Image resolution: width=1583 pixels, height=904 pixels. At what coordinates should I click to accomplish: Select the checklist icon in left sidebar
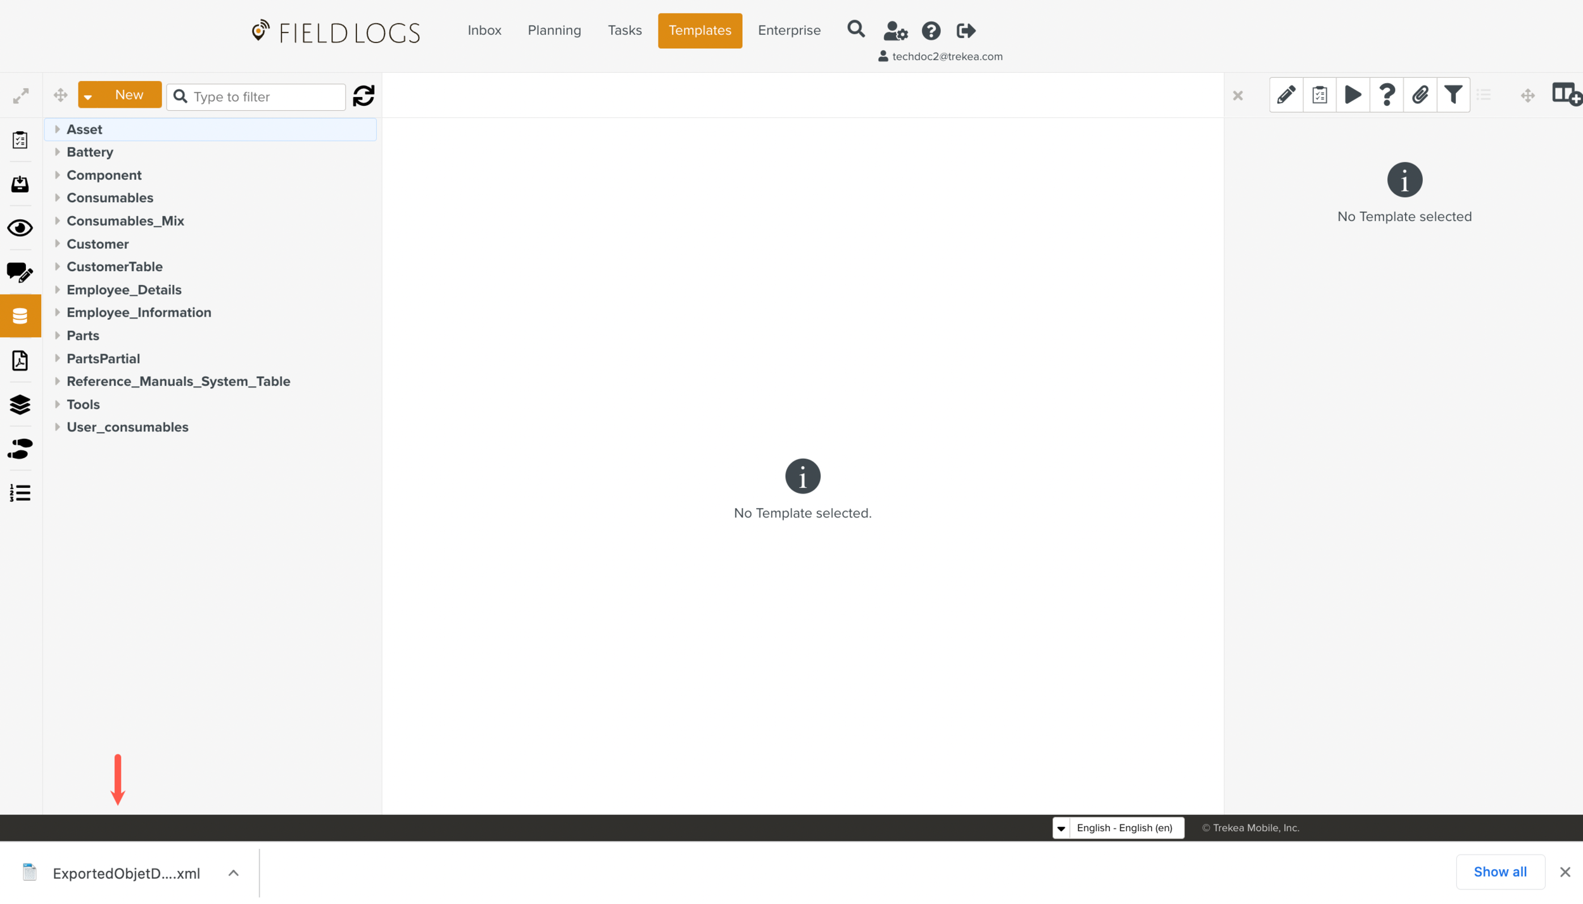(x=20, y=140)
